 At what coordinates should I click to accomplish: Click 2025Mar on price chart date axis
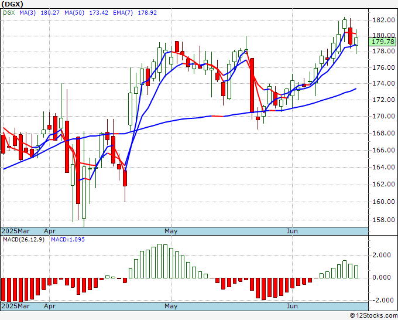16,231
